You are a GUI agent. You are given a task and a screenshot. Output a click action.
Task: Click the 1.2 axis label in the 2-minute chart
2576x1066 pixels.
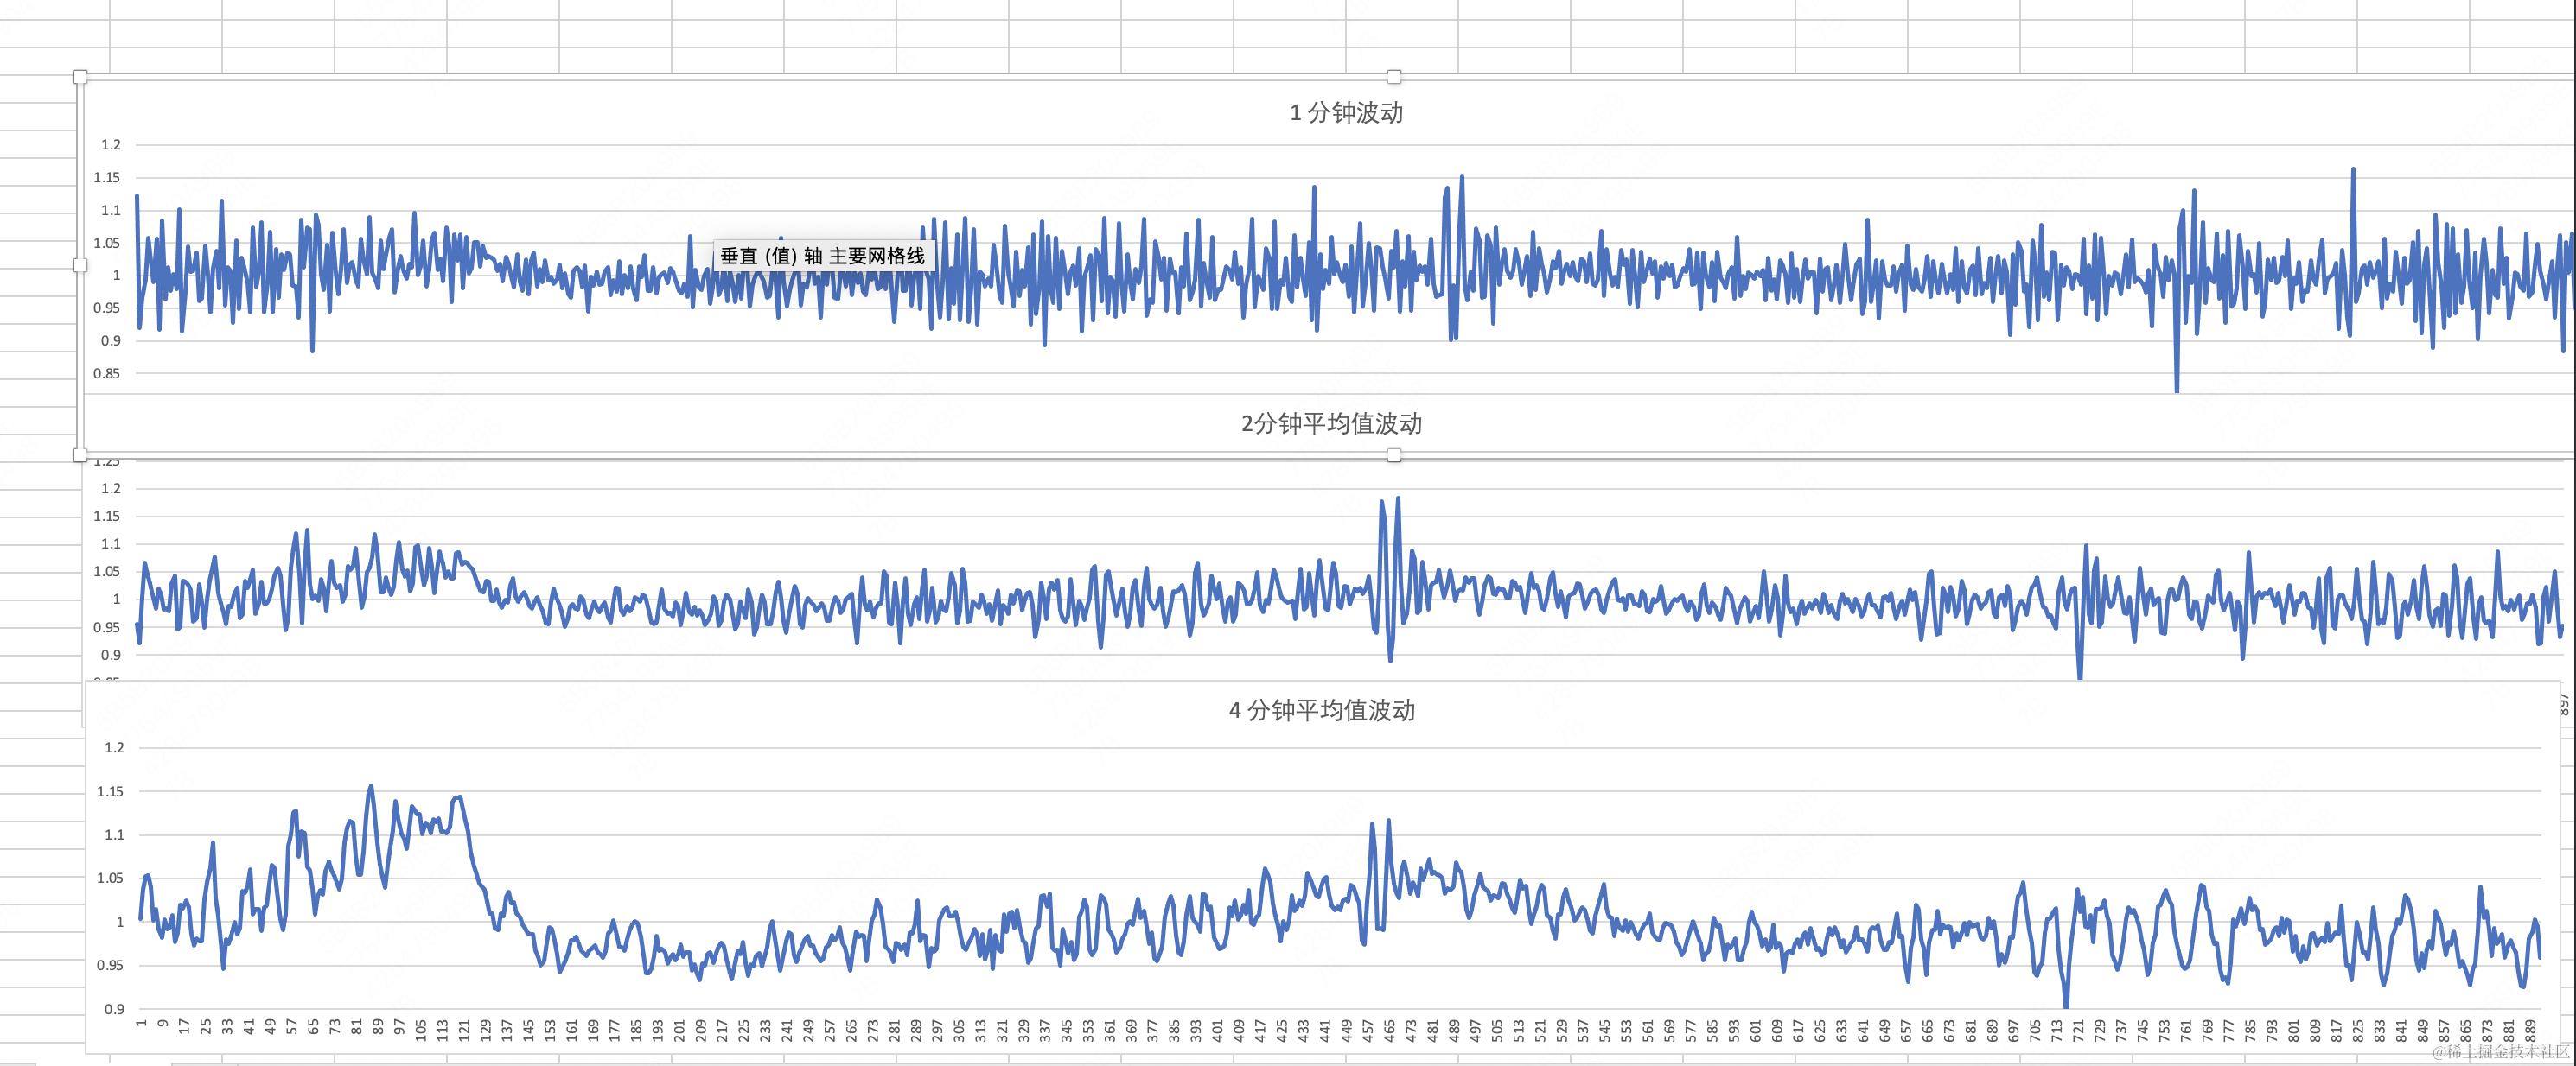pyautogui.click(x=111, y=489)
